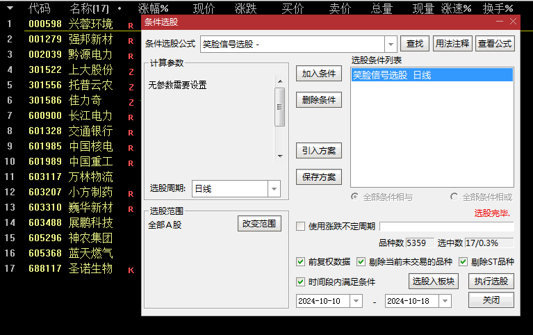This screenshot has height=335, width=533.
Task: Open start date 2024-10-10 dropdown arrow
Action: point(356,301)
